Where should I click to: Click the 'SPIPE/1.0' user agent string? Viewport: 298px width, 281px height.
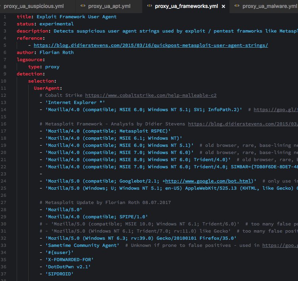(96, 217)
